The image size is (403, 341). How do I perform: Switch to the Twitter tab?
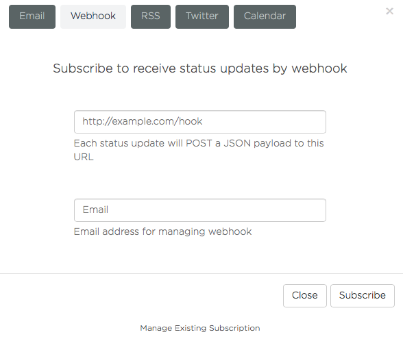[202, 16]
